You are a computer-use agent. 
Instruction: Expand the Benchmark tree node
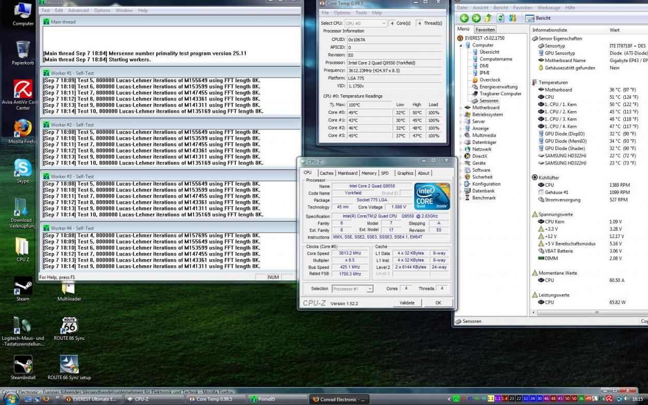(461, 198)
